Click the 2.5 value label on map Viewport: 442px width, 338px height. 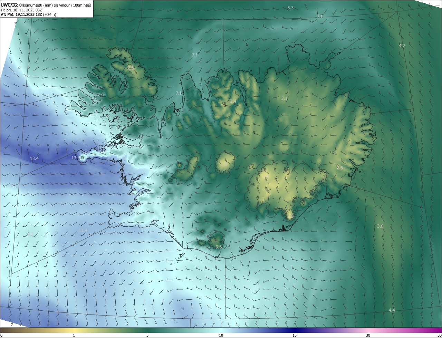(340, 167)
